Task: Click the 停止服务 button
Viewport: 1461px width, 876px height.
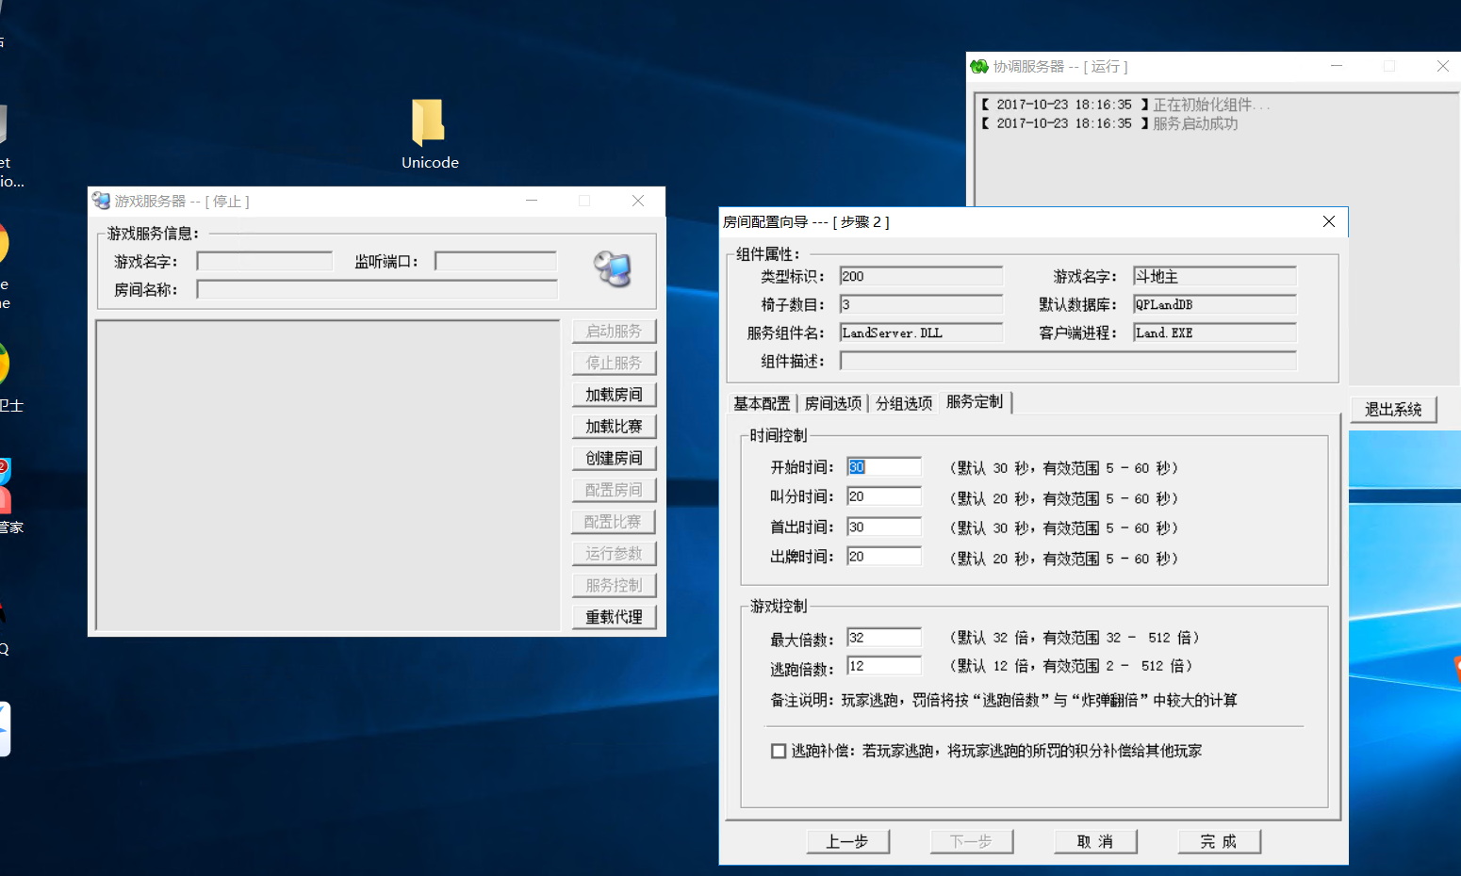Action: coord(614,363)
